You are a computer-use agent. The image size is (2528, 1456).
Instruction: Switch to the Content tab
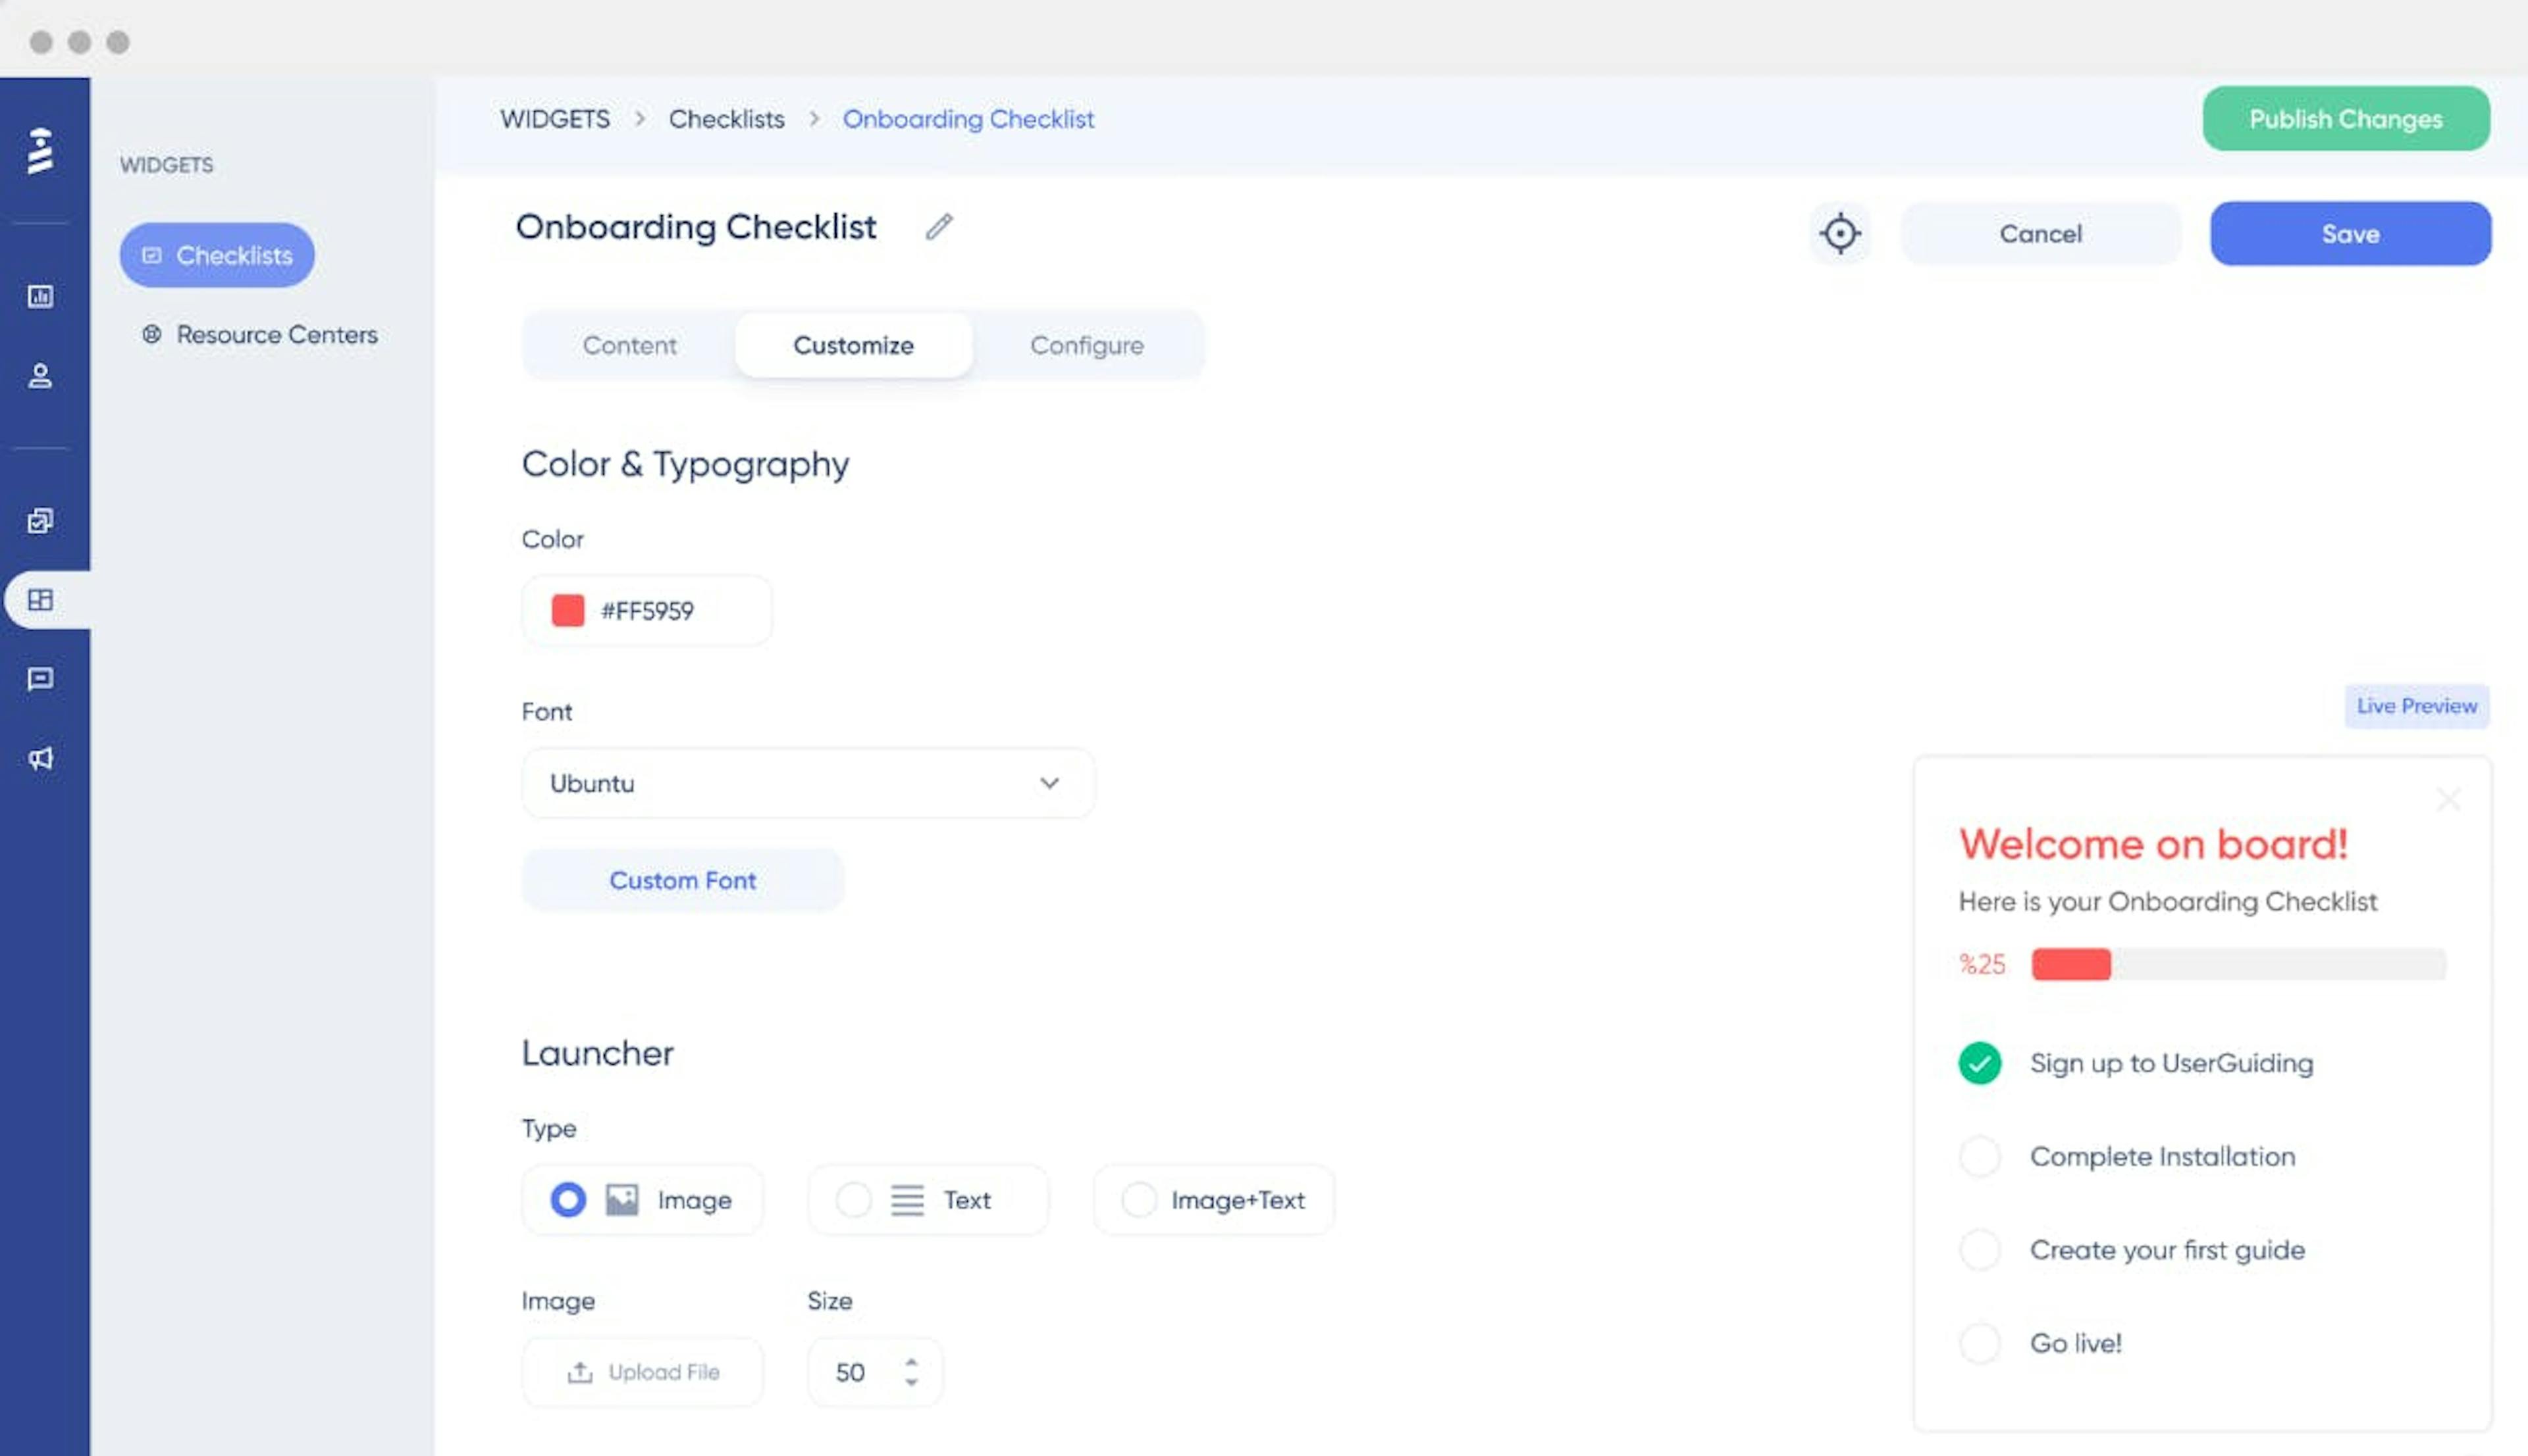pos(629,343)
